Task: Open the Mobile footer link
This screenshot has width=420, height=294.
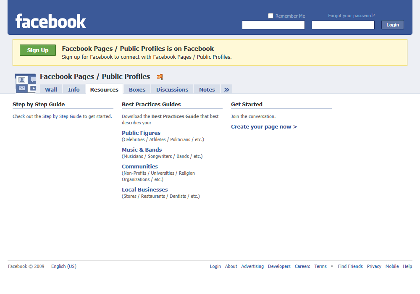Action: (x=392, y=266)
